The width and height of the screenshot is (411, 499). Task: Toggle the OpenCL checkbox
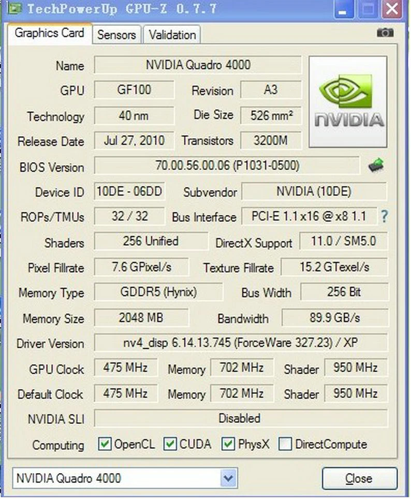click(x=105, y=444)
